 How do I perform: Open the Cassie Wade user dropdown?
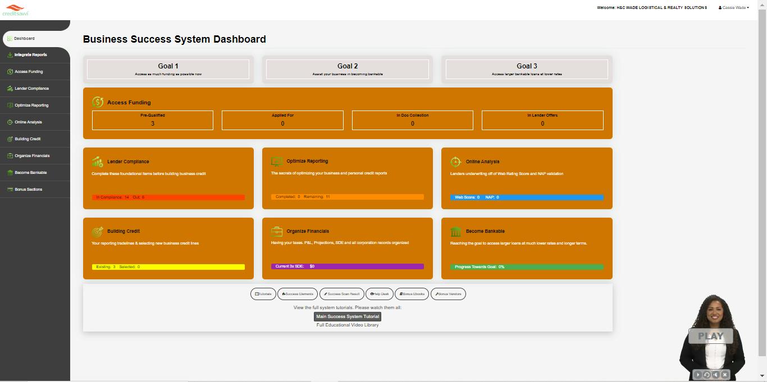coord(734,8)
